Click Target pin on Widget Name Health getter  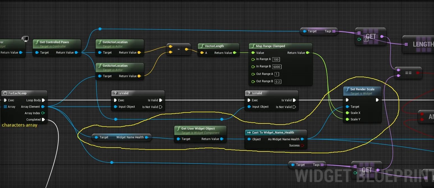[x=96, y=137]
